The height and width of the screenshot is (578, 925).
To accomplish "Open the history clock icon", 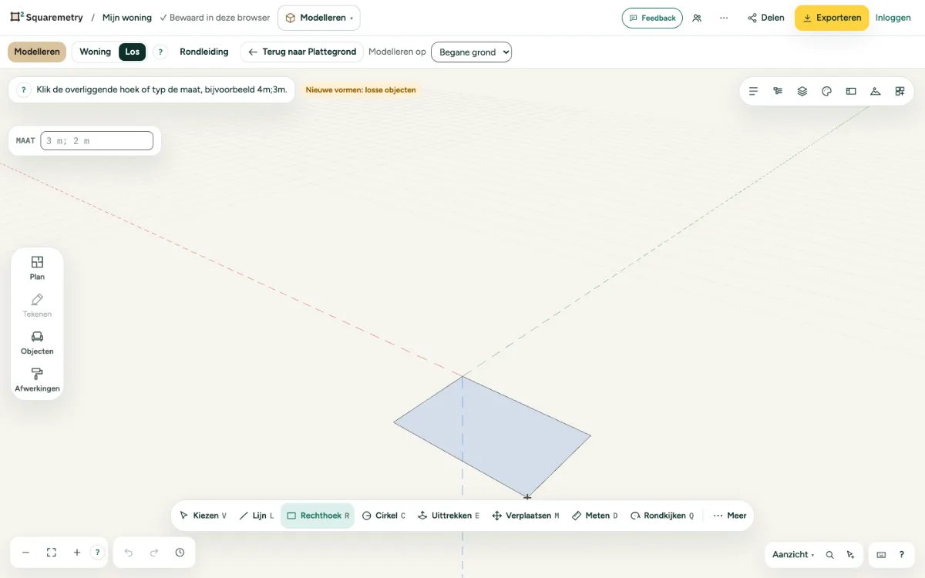I will (180, 553).
